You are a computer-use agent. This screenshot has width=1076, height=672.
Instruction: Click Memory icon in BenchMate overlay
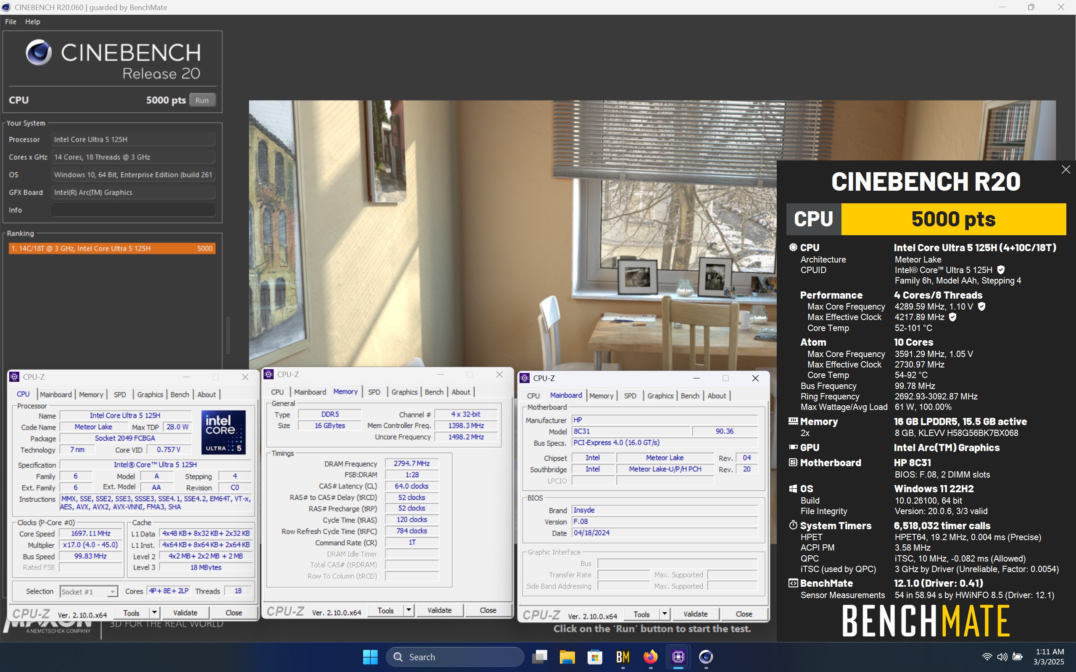[x=793, y=421]
